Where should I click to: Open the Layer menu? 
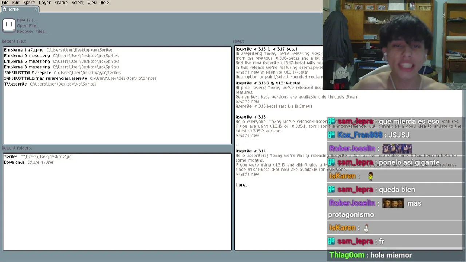[x=44, y=3]
